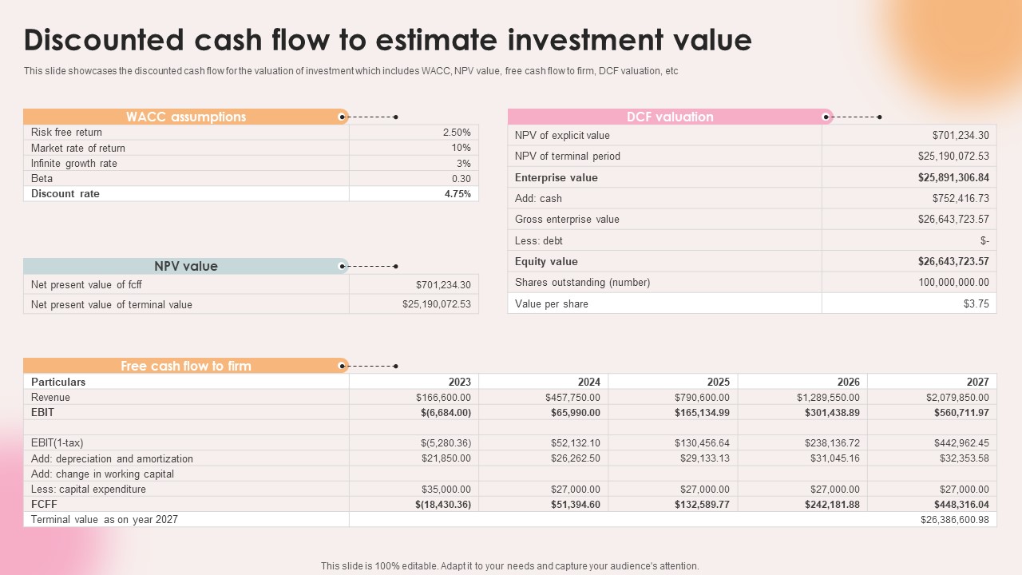Click the Equity value label
The image size is (1022, 575).
[546, 261]
